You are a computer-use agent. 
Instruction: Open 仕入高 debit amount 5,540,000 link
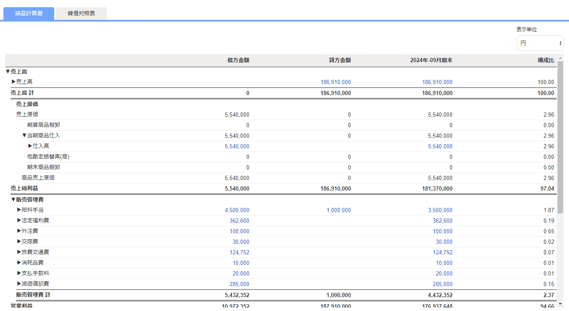click(x=237, y=147)
